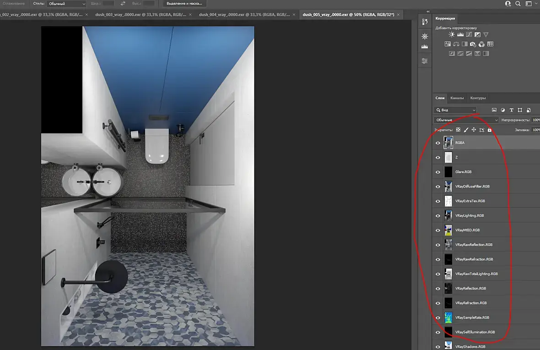The width and height of the screenshot is (540, 350).
Task: Open the Стили dropdown in options bar
Action: click(x=66, y=4)
